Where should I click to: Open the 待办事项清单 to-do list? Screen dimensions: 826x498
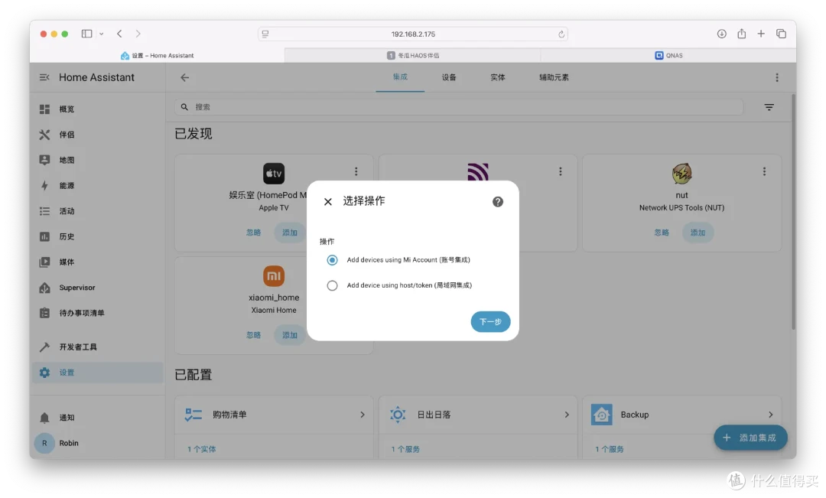(97, 313)
